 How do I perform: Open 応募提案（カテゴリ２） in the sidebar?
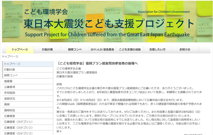(18, 127)
